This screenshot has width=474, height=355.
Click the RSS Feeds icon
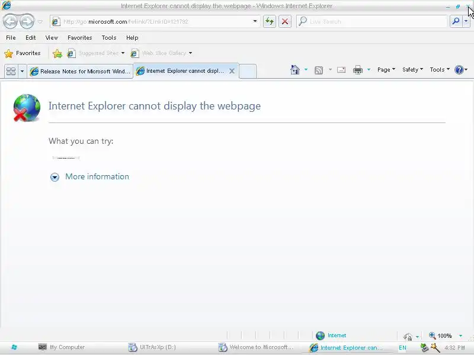(x=319, y=70)
